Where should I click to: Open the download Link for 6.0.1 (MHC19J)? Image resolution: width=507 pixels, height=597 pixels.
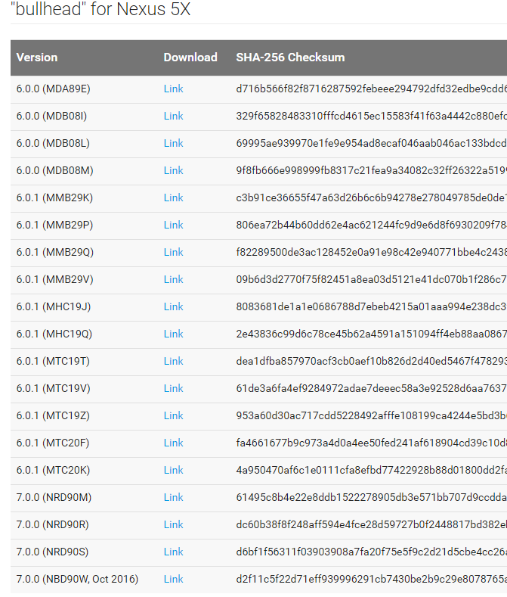click(174, 306)
